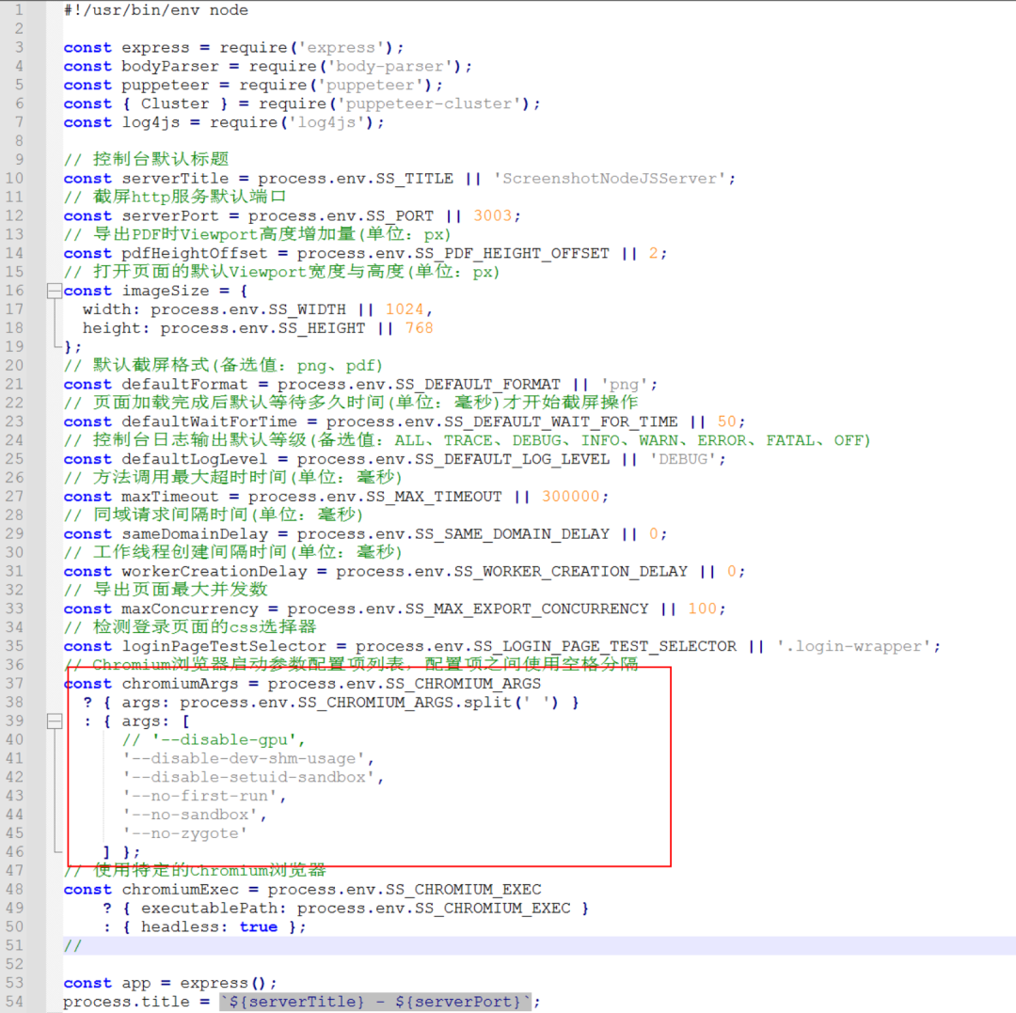1016x1013 pixels.
Task: Collapse the imageSize block fold marker
Action: [x=55, y=291]
